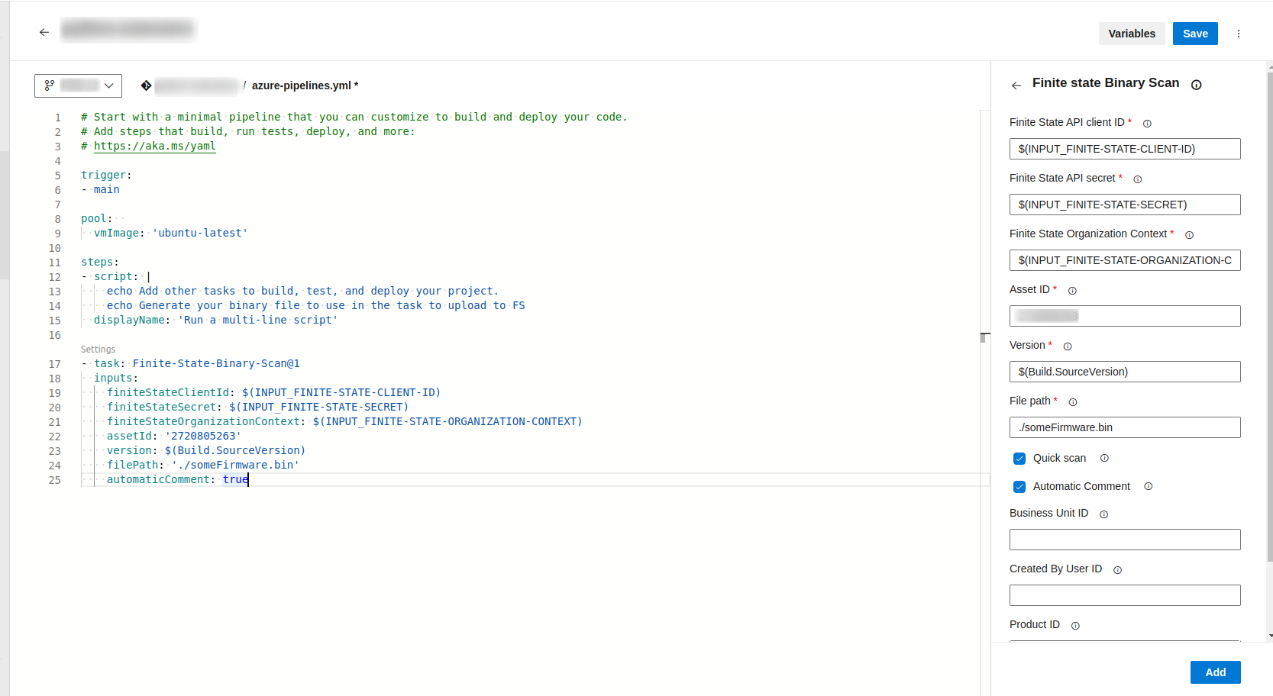The height and width of the screenshot is (696, 1273).
Task: Click the File path input field
Action: point(1125,427)
